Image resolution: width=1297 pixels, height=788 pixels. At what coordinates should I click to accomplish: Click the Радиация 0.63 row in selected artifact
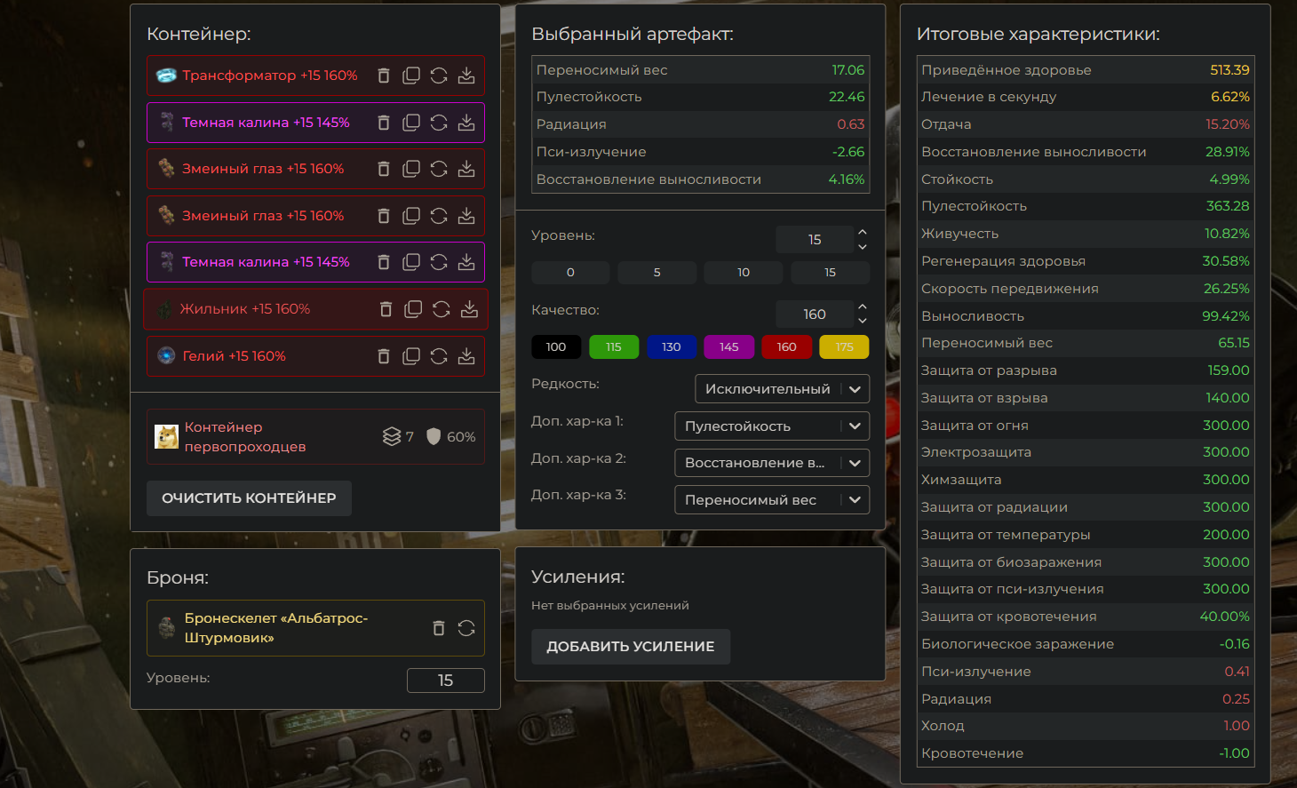(700, 124)
